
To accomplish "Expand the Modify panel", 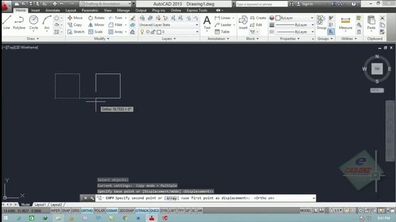I will tap(101, 39).
